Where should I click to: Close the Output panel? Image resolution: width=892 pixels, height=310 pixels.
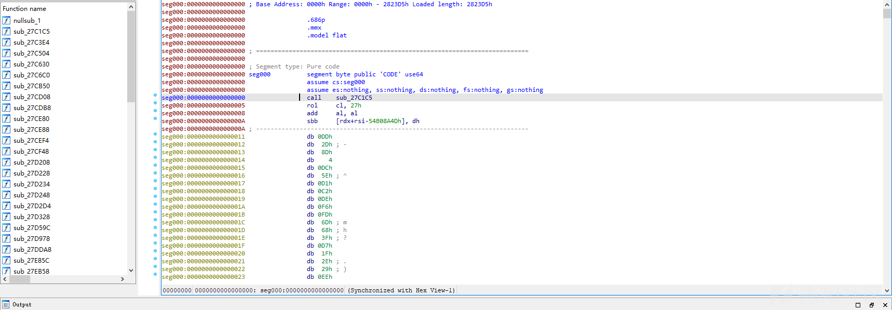coord(885,305)
